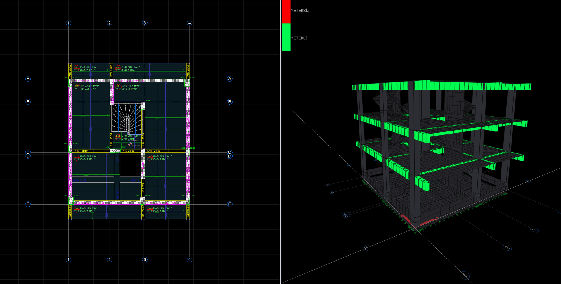Click the green YETERLİ legend color block
This screenshot has height=284, width=561.
tap(286, 37)
